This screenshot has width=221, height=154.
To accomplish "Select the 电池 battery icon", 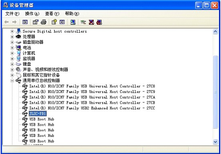I will (18, 47).
